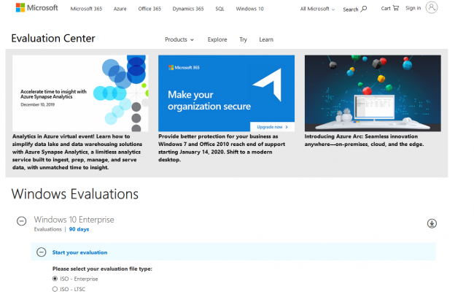Screen dimensions: 474x297
Task: Open the Azure Synapse Analytics banner image
Action: click(80, 93)
